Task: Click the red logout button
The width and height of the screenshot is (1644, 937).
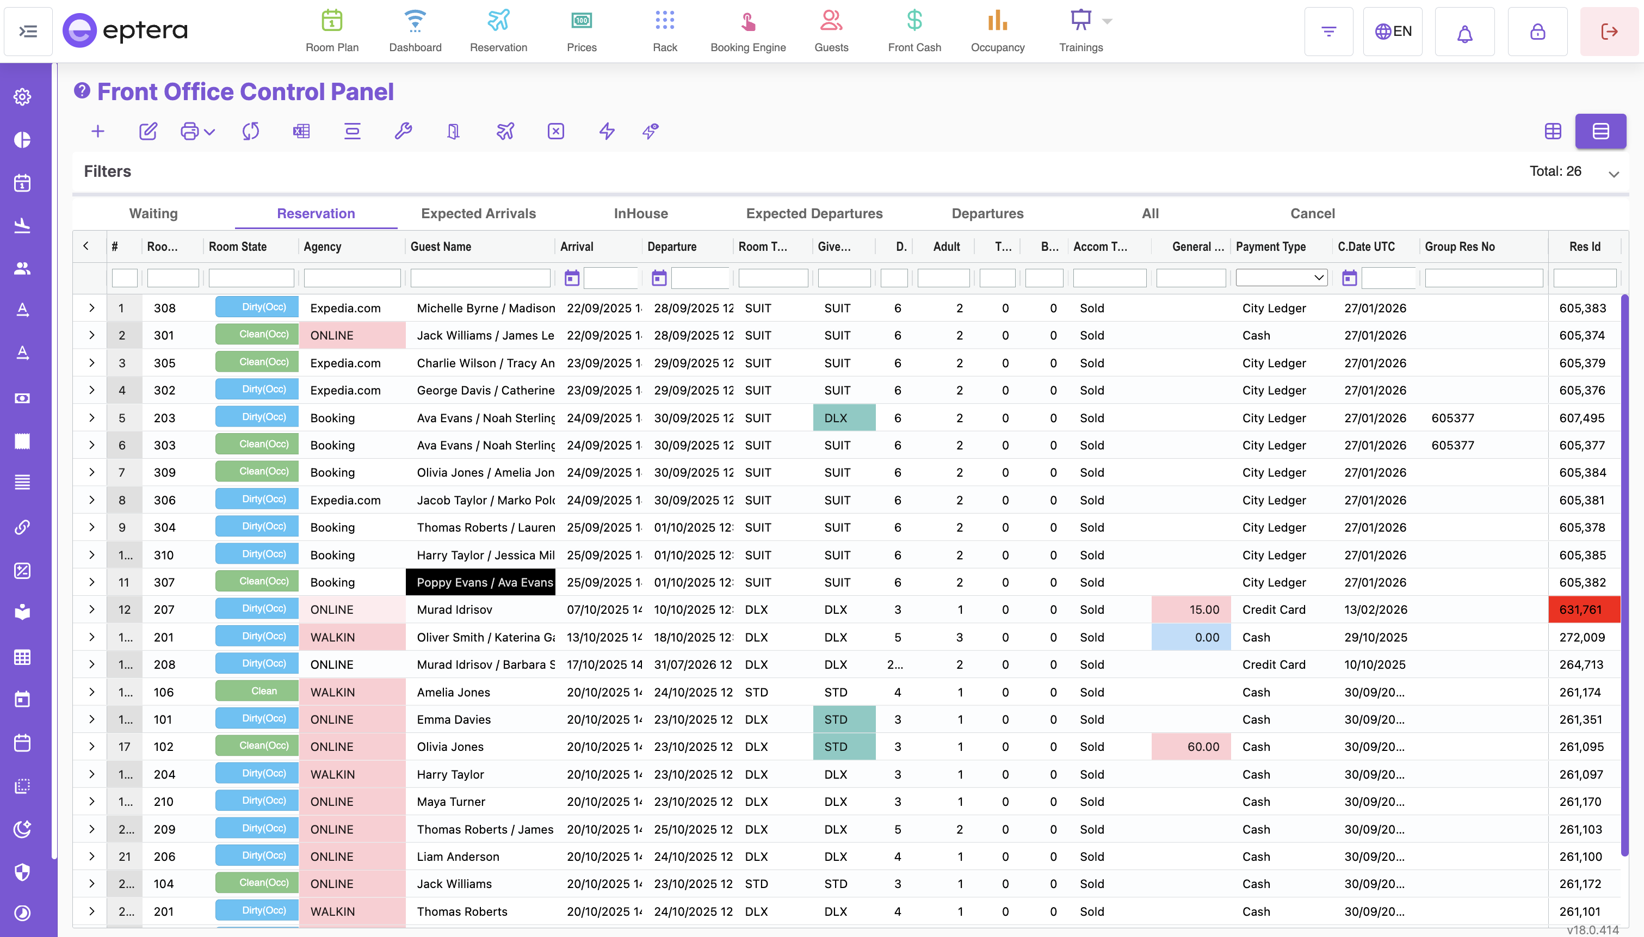Action: (x=1609, y=32)
